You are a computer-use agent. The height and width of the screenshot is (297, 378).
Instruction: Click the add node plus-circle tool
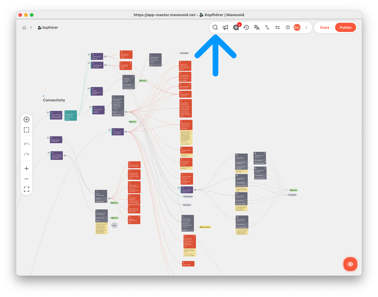pos(27,120)
